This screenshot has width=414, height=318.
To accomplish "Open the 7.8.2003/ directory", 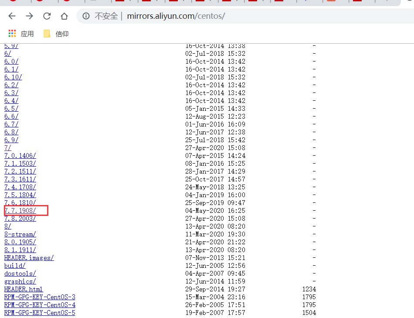I will [20, 219].
